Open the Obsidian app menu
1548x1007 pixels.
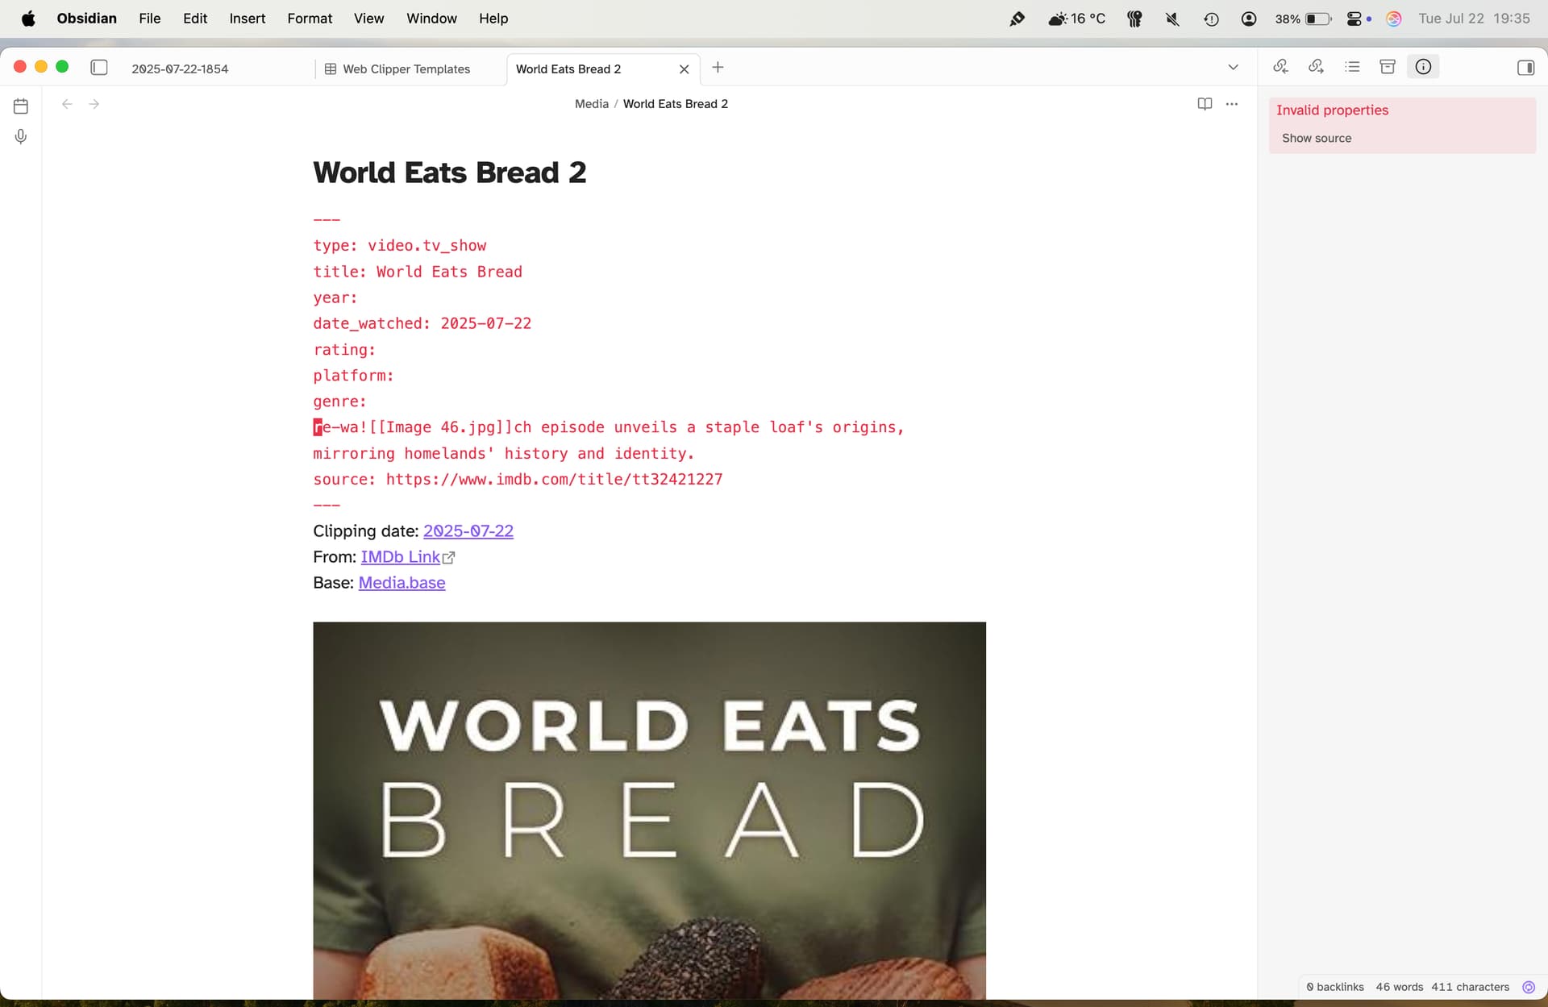[86, 19]
